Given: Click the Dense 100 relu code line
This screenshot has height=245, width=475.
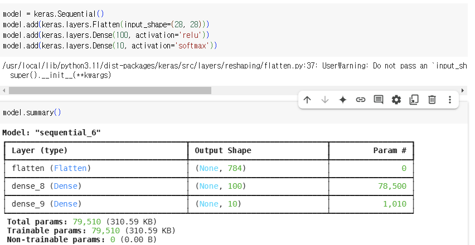Looking at the screenshot, I should 106,35.
